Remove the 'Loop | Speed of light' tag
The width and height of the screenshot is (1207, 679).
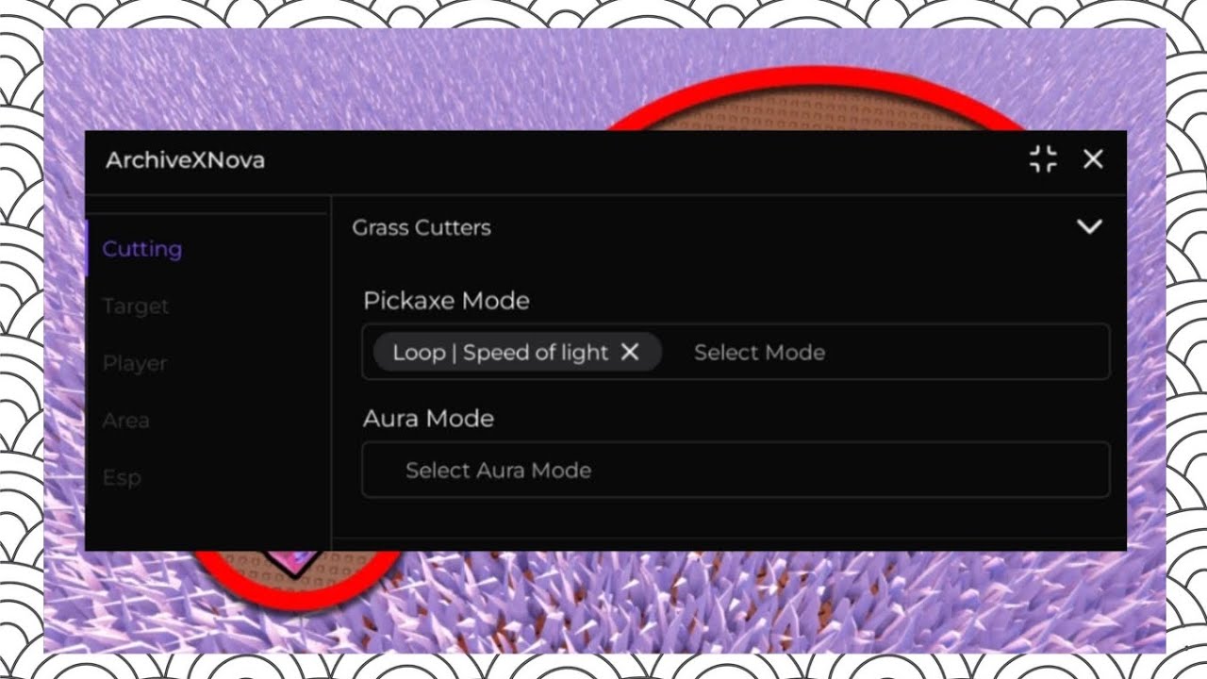(x=630, y=352)
